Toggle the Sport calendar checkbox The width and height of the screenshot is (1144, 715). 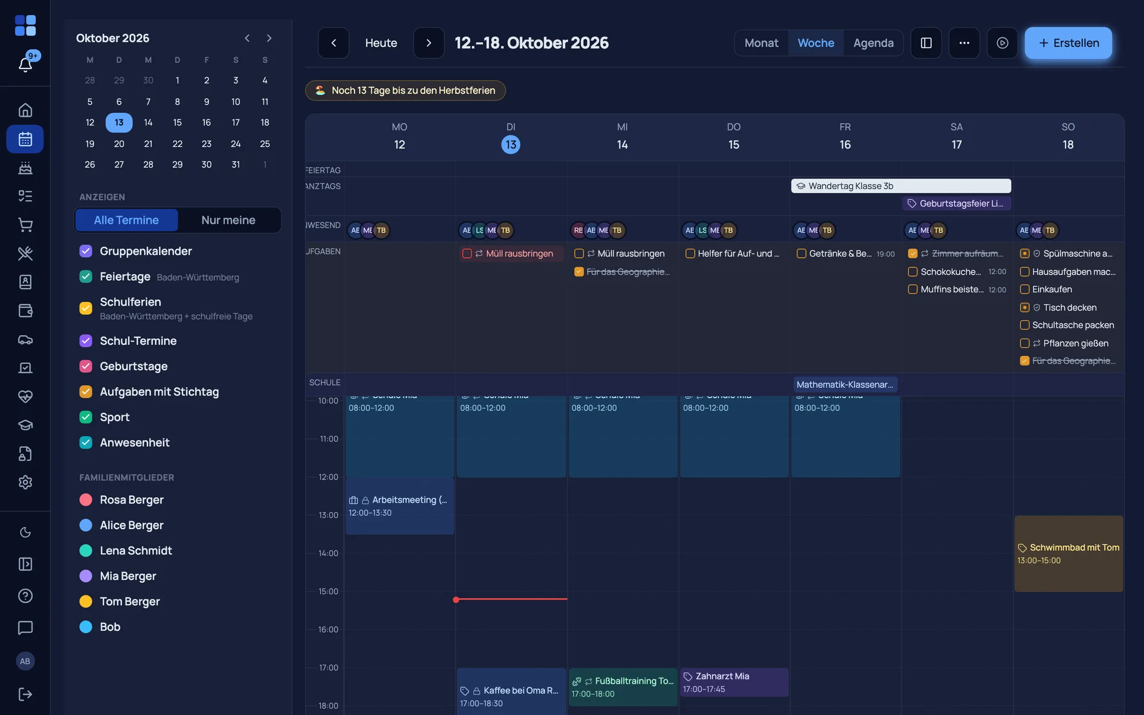point(86,417)
